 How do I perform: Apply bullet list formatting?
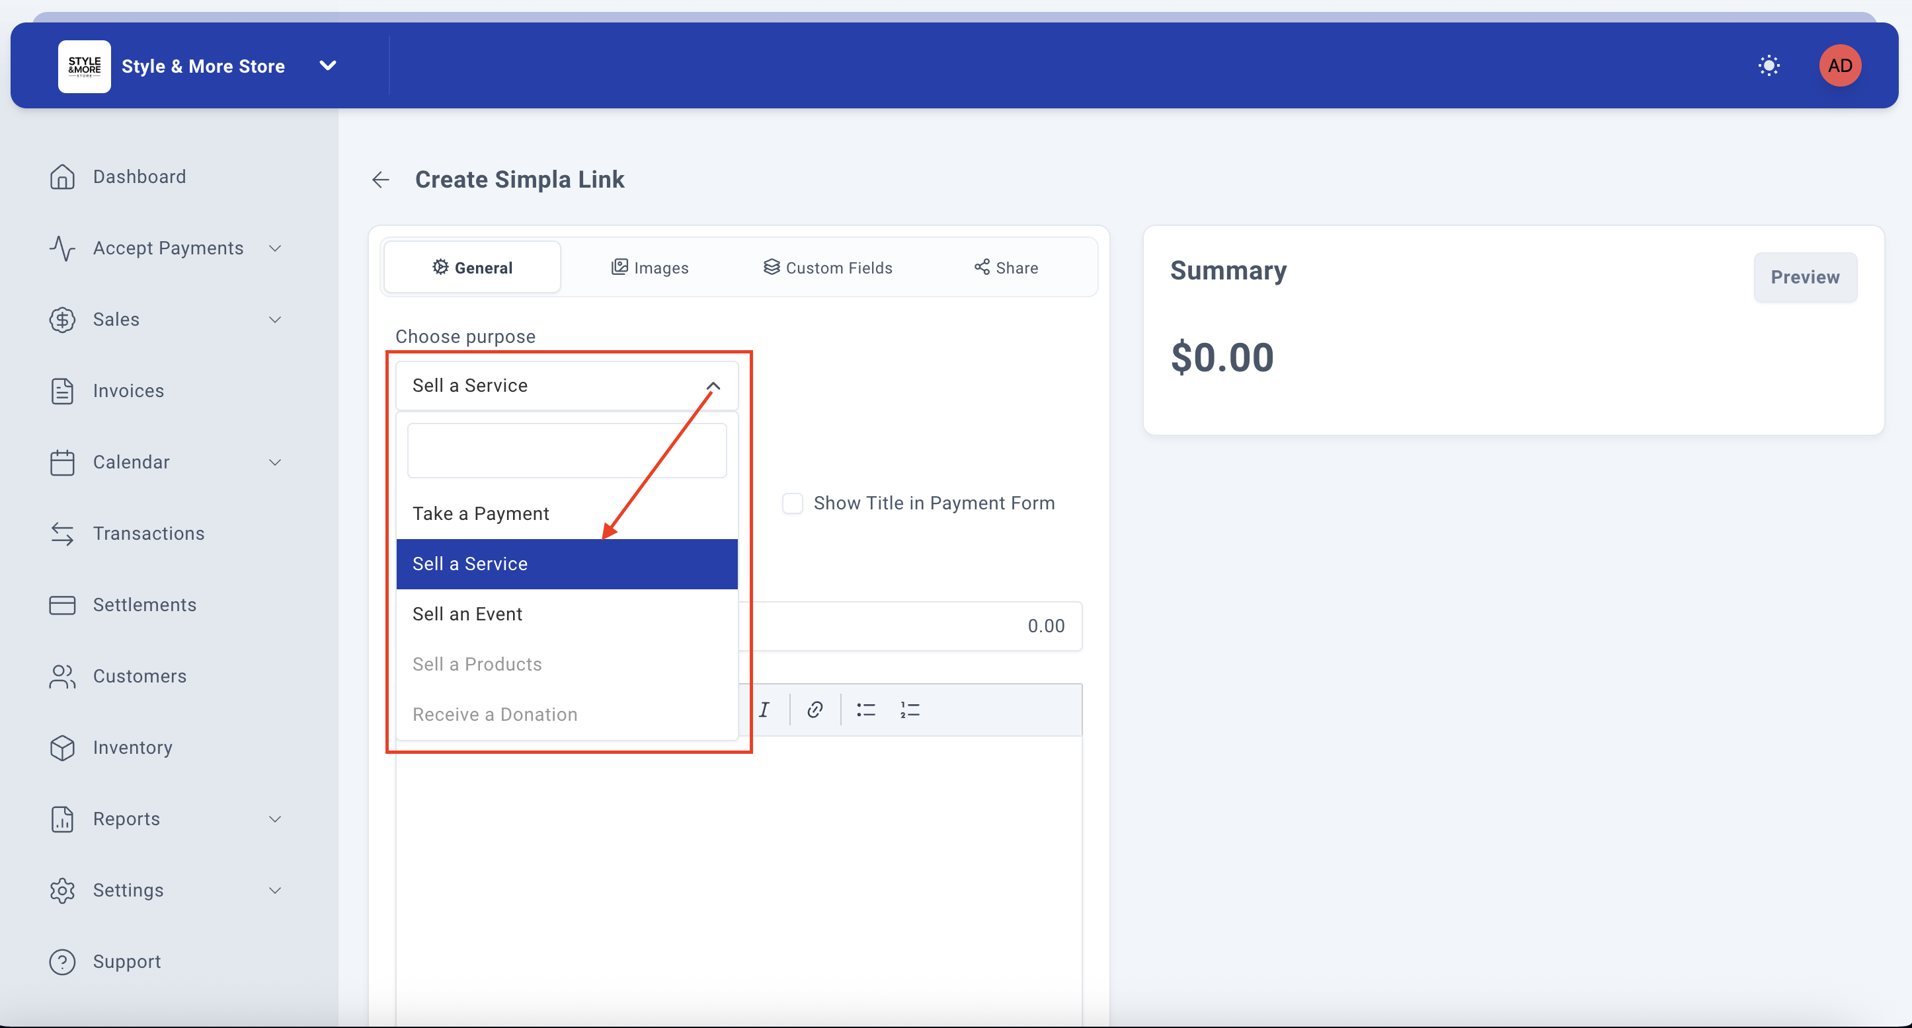click(865, 710)
